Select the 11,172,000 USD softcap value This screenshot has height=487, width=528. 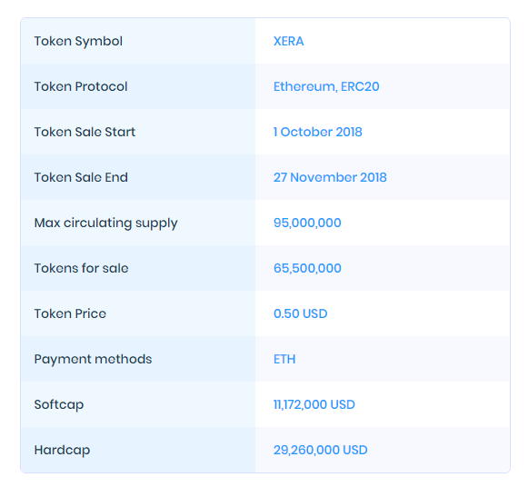[x=314, y=404]
